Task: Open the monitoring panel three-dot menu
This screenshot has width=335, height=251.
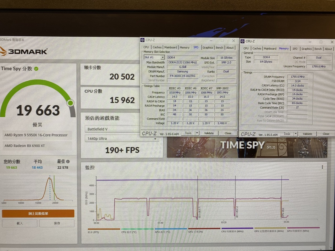Action: coord(322,167)
